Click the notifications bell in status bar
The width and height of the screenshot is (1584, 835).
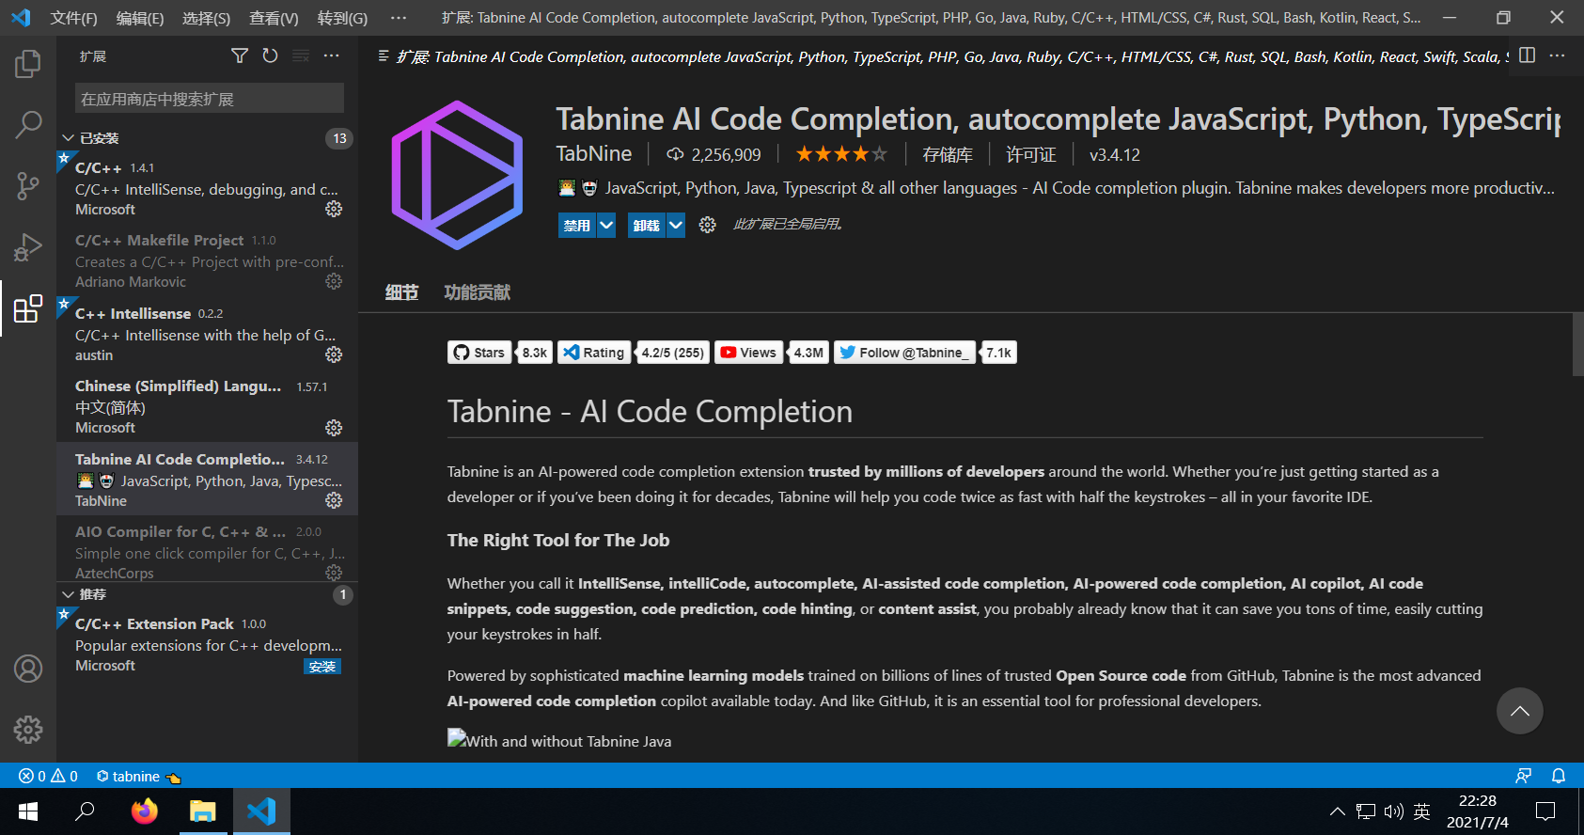pos(1559,776)
